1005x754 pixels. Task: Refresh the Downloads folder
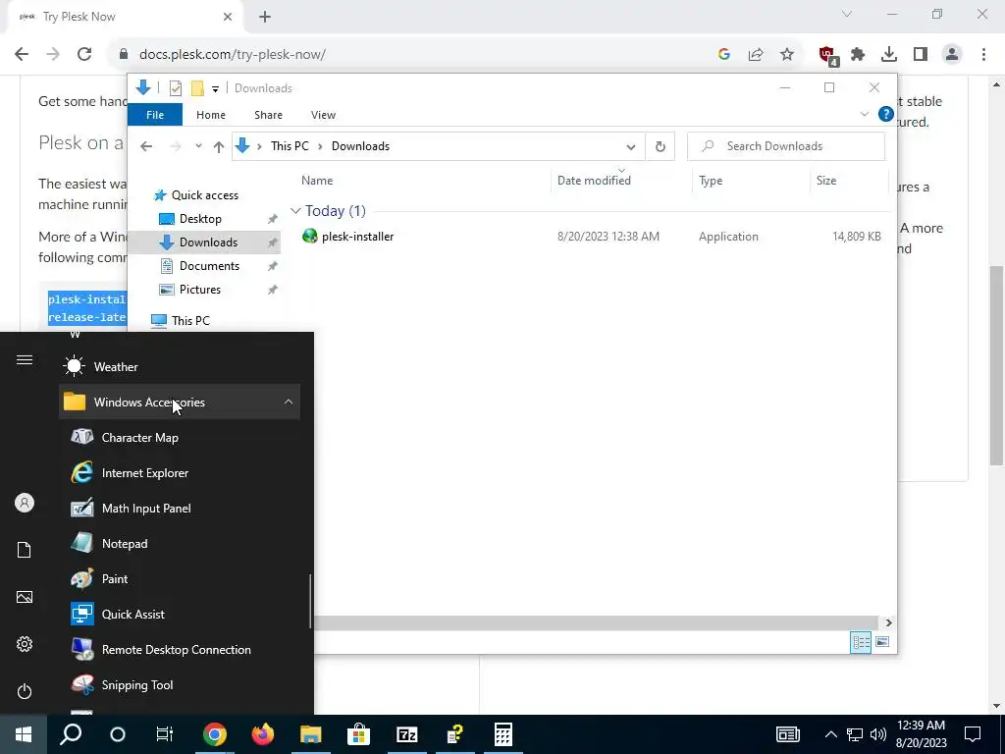point(661,147)
